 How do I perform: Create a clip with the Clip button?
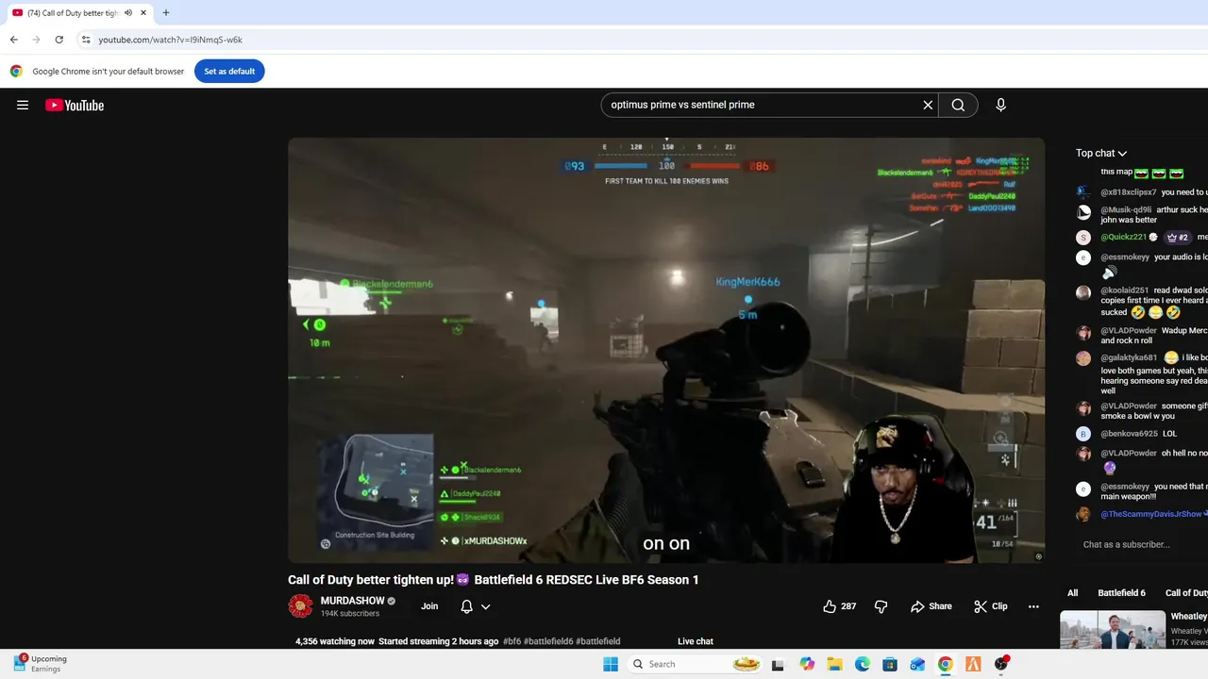(x=991, y=606)
